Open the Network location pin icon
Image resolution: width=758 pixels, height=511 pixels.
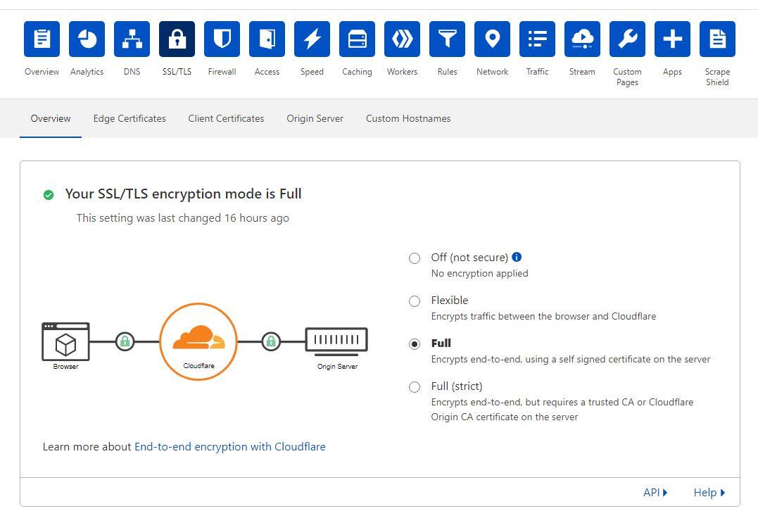pos(492,39)
